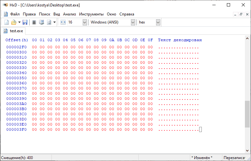The width and height of the screenshot is (251, 161).
Task: Click the * Изменён * status indicator
Action: tap(202, 158)
